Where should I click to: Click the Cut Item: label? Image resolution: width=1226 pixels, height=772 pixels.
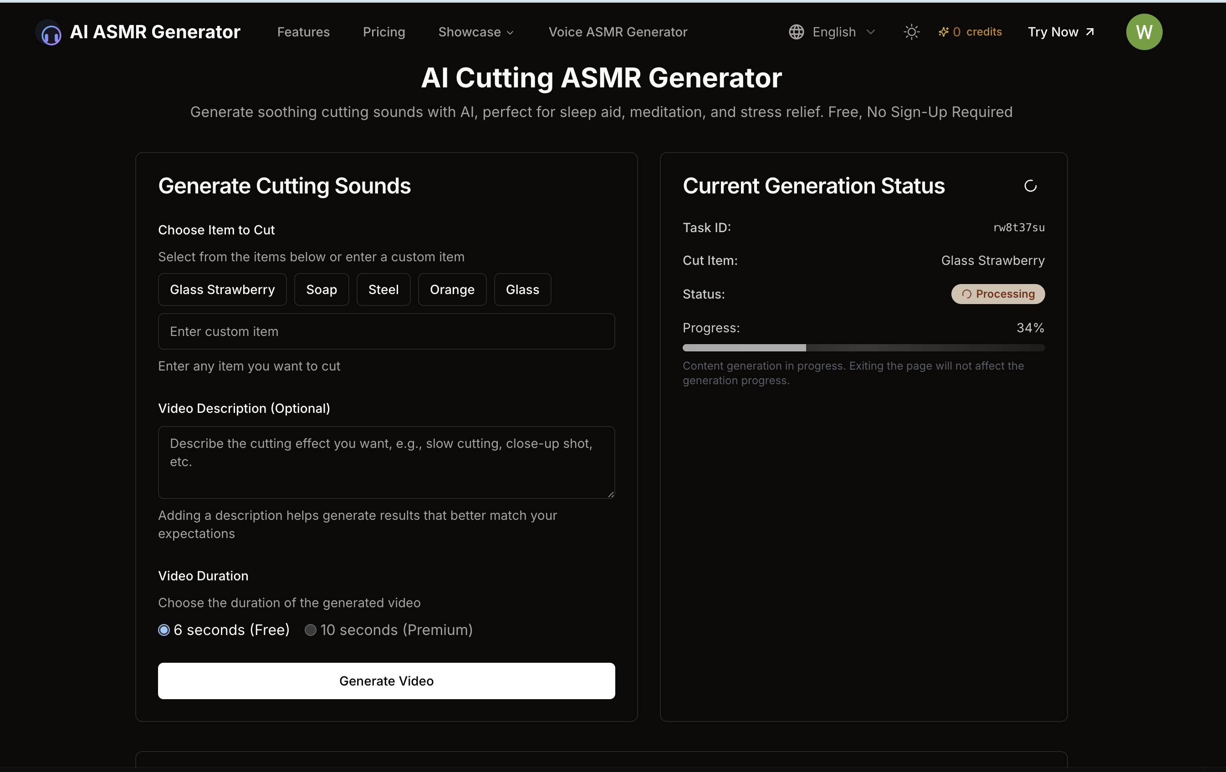tap(710, 260)
